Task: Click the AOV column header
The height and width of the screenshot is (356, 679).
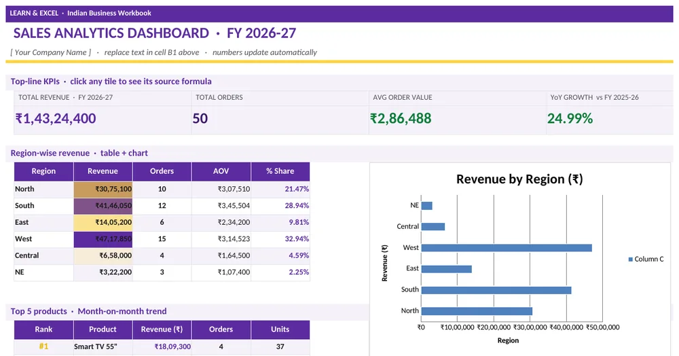Action: click(x=221, y=171)
